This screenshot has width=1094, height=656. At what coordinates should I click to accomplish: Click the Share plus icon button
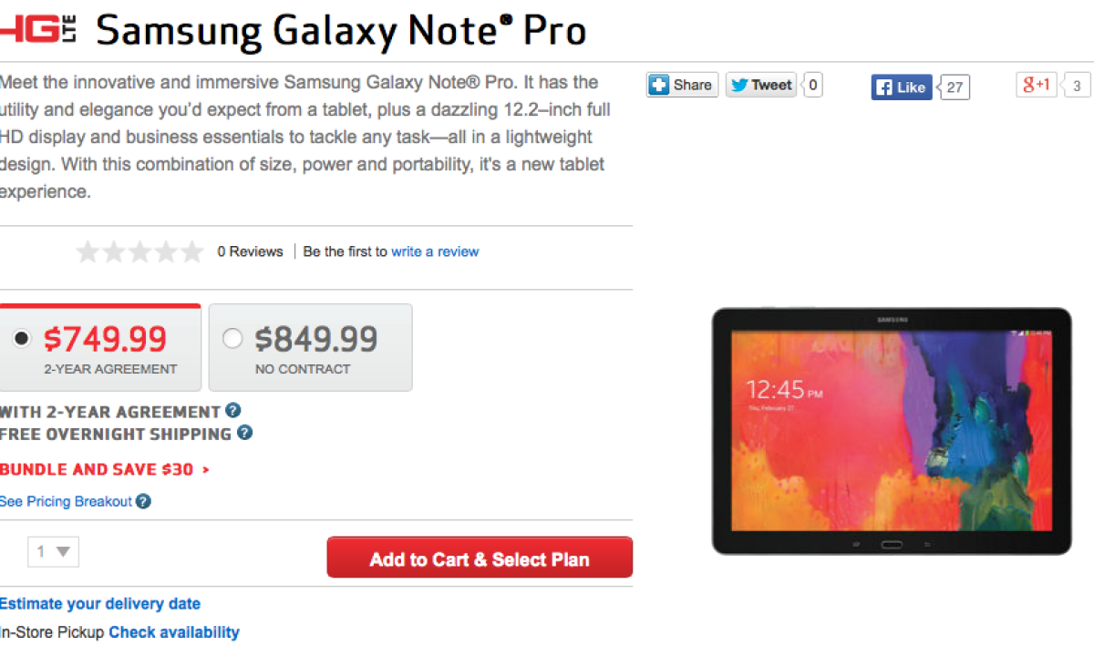coord(682,85)
